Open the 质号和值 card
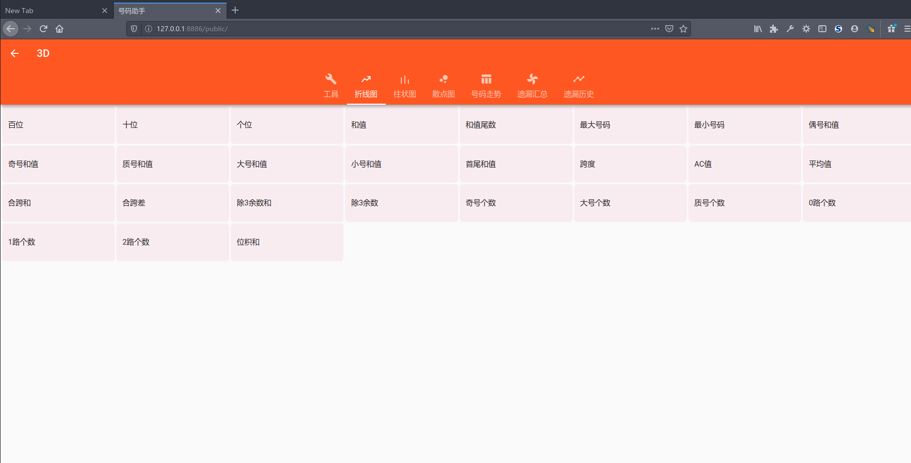 [173, 164]
